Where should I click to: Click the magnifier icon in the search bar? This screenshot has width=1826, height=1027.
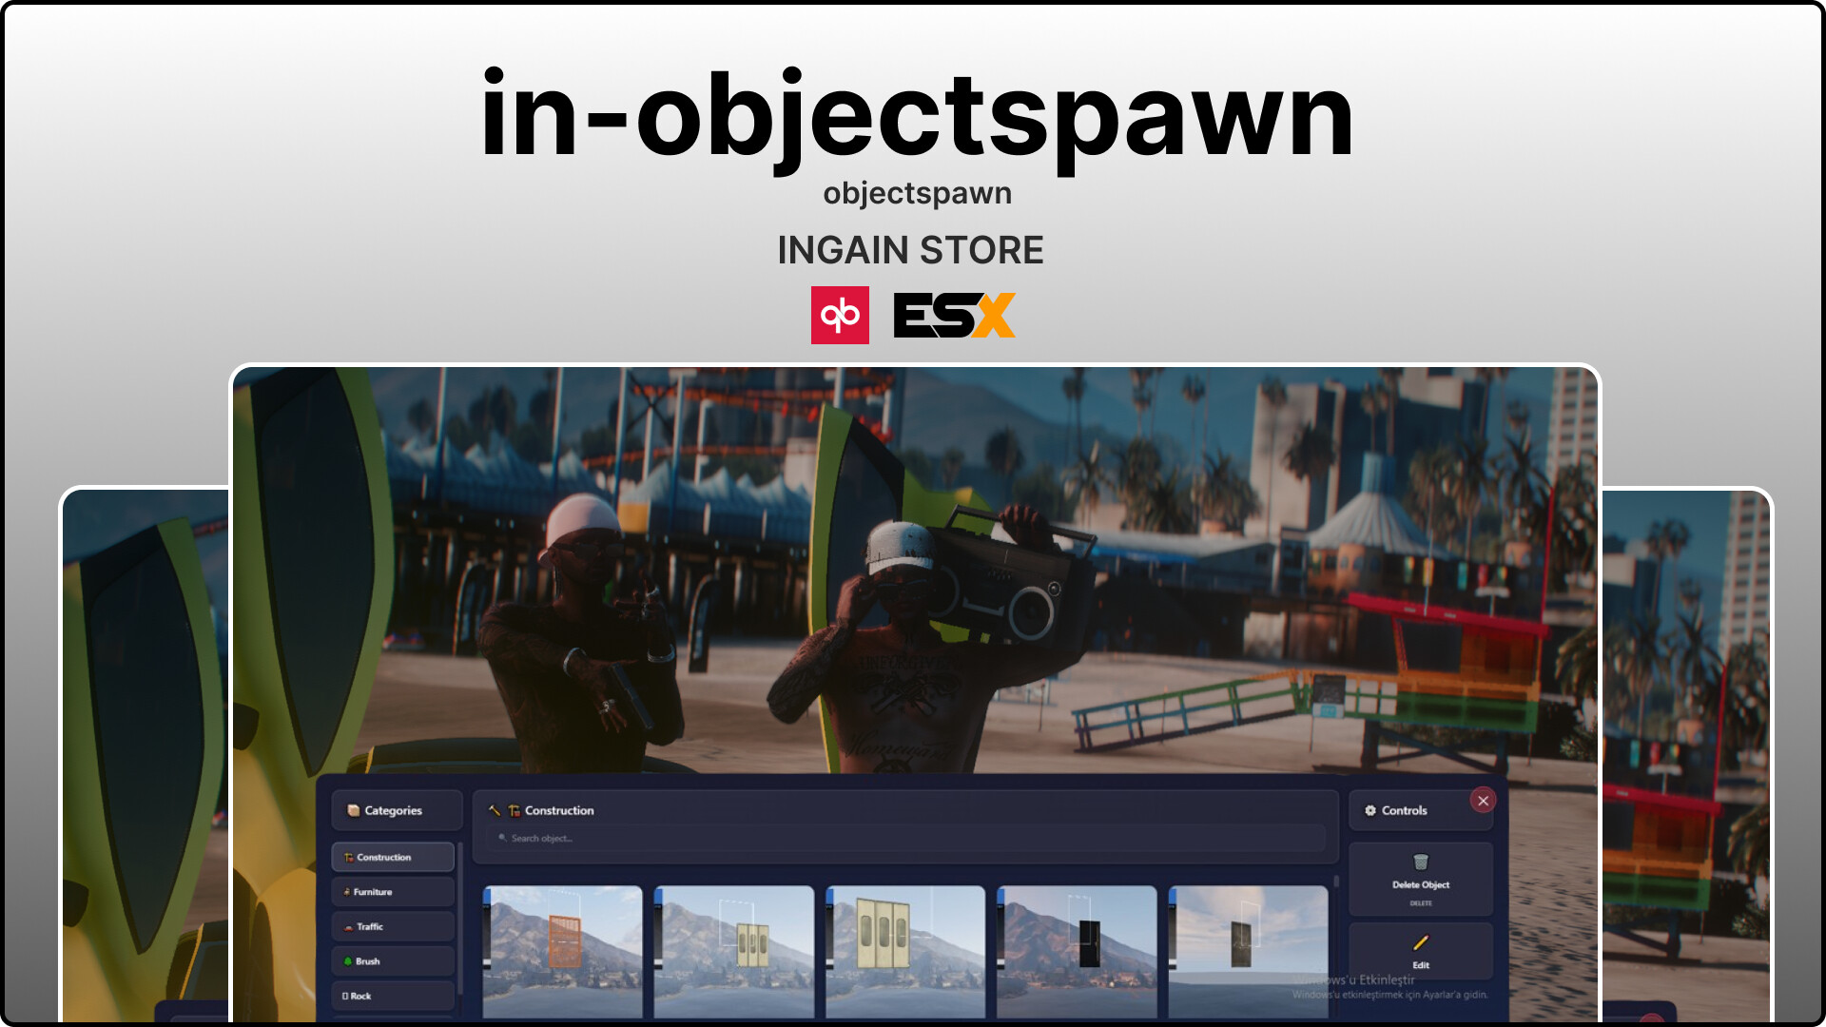point(503,838)
